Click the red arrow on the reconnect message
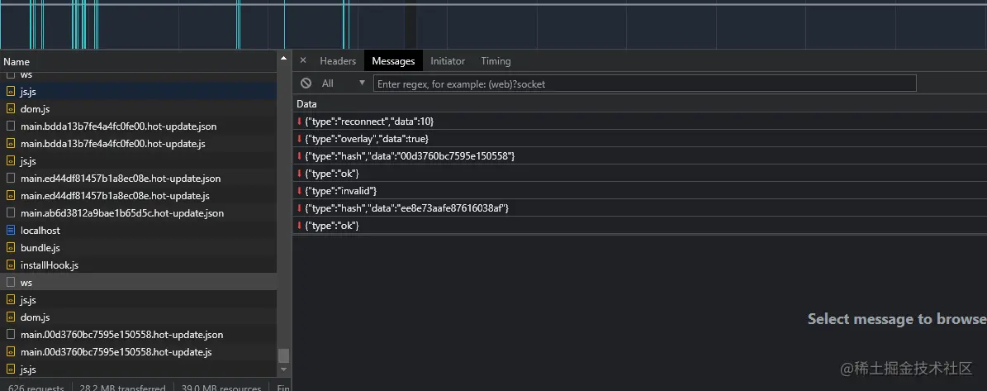 click(300, 122)
